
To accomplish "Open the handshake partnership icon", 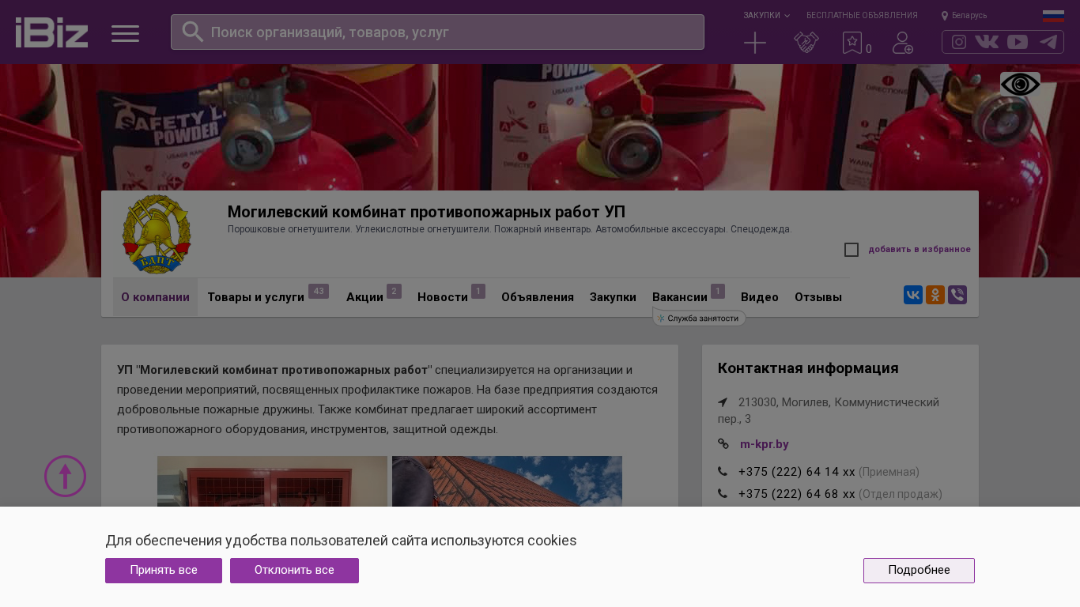I will (806, 43).
